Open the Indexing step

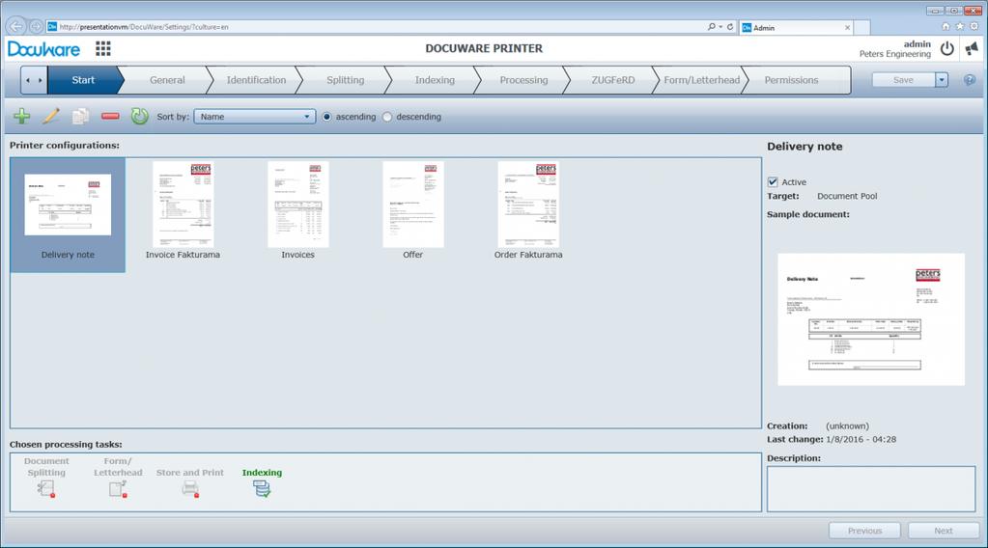pos(435,80)
